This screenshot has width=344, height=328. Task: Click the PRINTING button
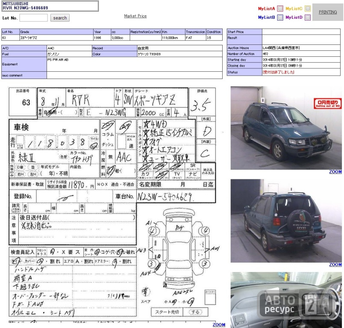coord(328,12)
